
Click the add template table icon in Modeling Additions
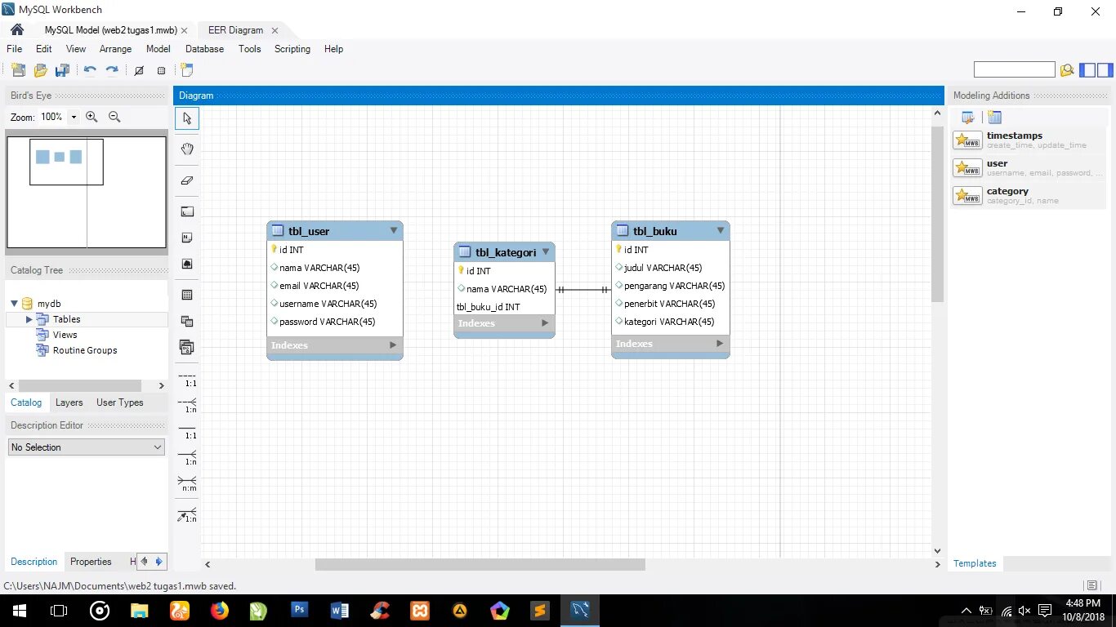pos(994,118)
